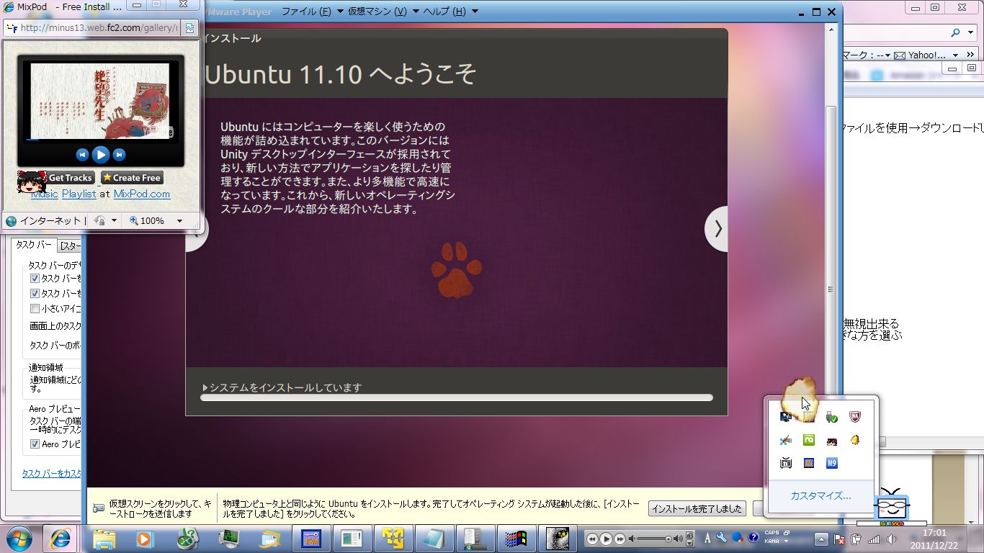Click the TV mascot character with glasses

click(891, 506)
